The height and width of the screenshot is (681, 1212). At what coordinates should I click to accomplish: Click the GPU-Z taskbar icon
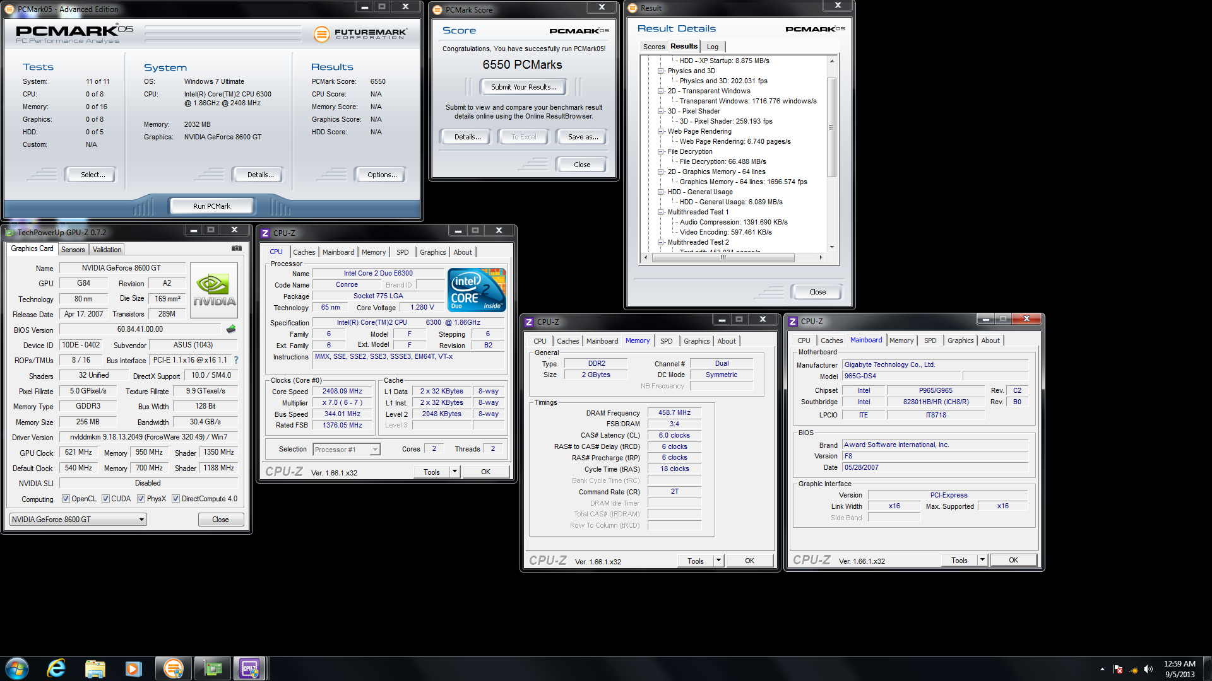(x=213, y=668)
